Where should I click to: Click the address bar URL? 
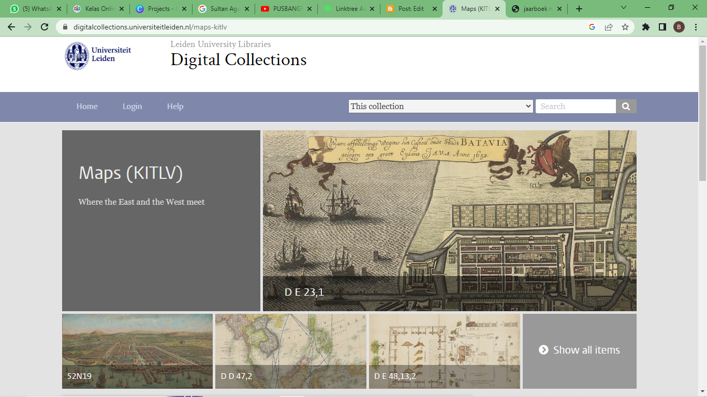pos(150,27)
